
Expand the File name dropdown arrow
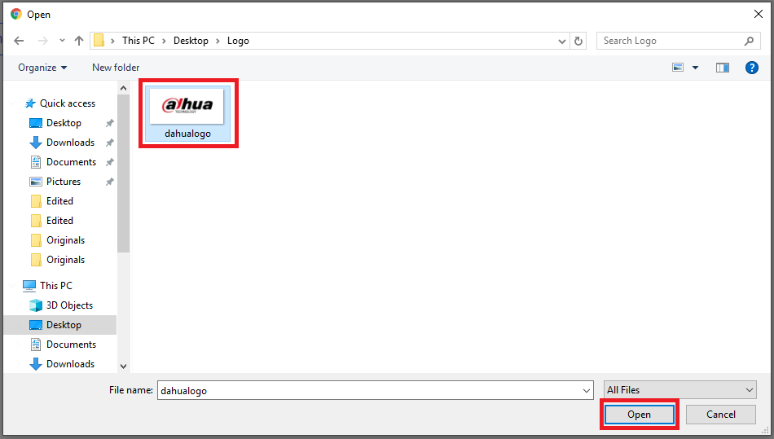pos(587,391)
